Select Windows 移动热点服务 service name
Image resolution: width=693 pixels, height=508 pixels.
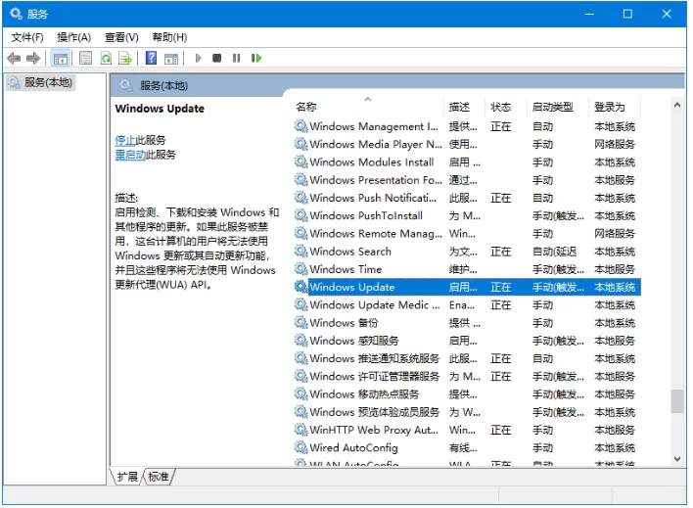click(x=364, y=393)
